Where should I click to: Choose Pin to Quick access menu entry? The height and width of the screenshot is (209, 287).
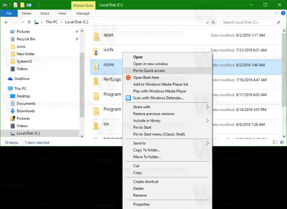pyautogui.click(x=167, y=71)
